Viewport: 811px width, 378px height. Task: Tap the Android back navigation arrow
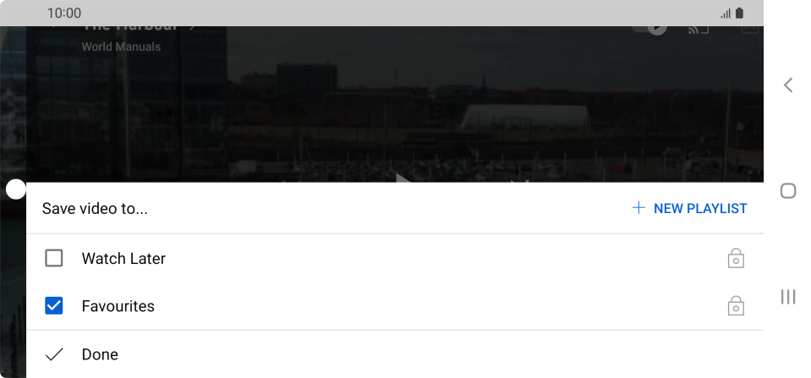(x=787, y=85)
